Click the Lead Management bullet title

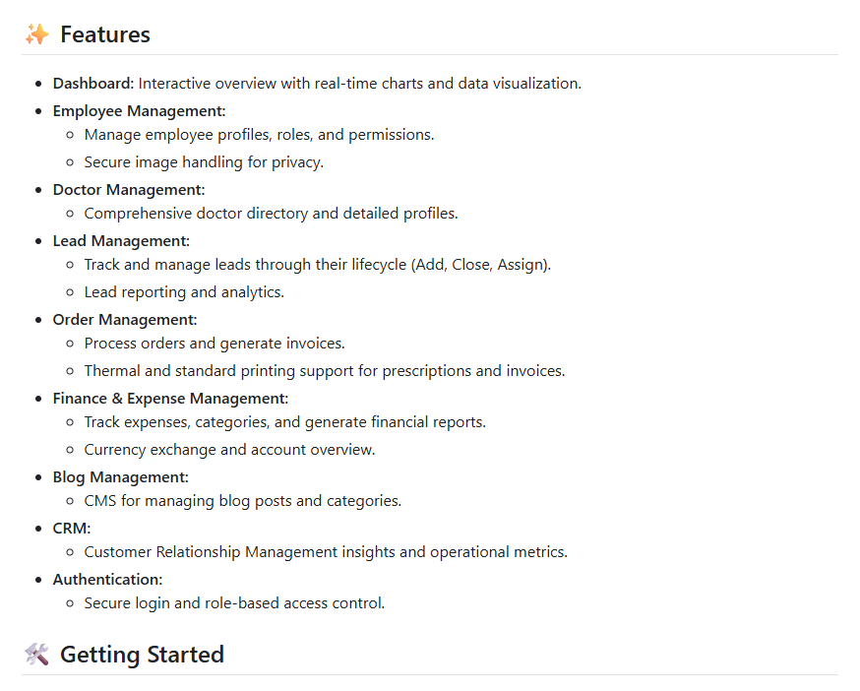[121, 241]
